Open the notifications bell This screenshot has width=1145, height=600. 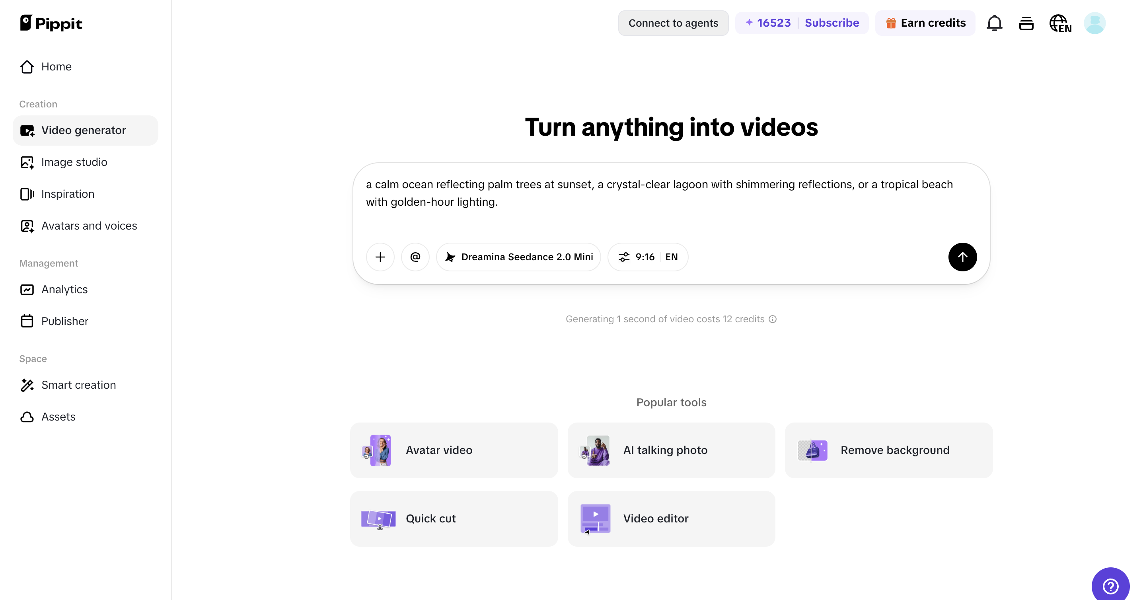(994, 23)
